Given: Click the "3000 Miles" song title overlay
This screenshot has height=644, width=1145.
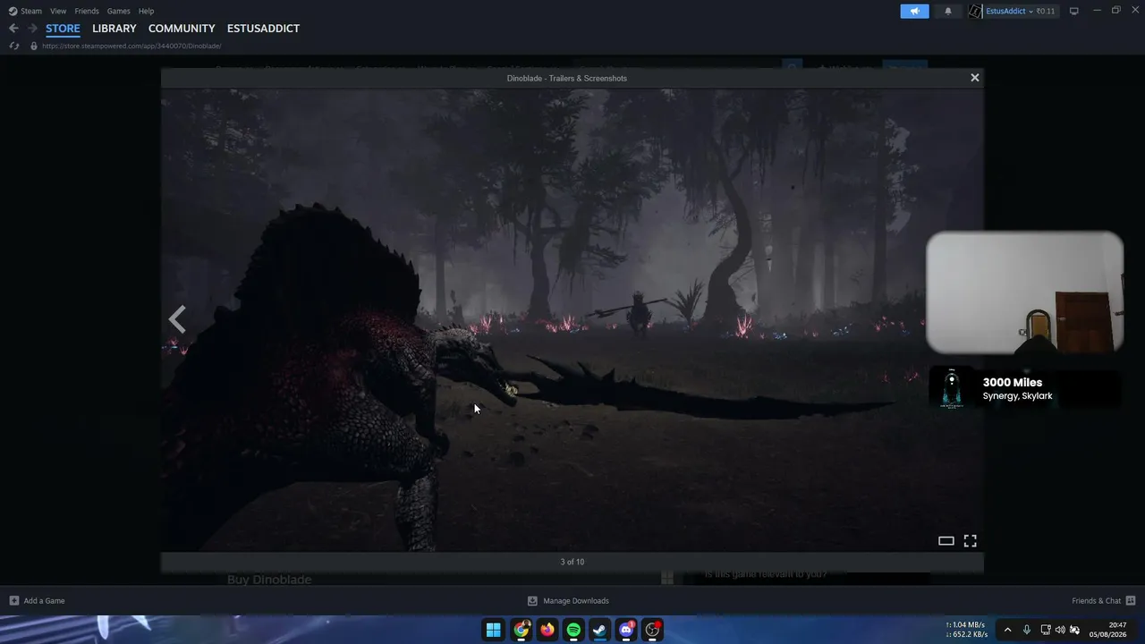Looking at the screenshot, I should (x=1013, y=382).
